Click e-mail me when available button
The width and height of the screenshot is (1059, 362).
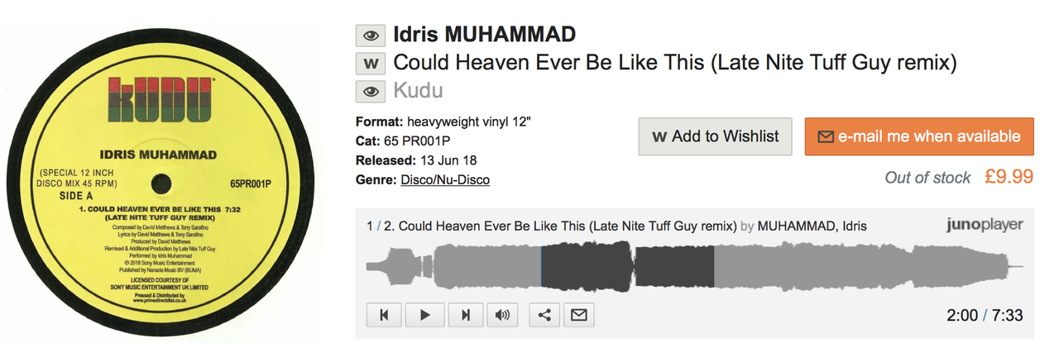point(919,136)
